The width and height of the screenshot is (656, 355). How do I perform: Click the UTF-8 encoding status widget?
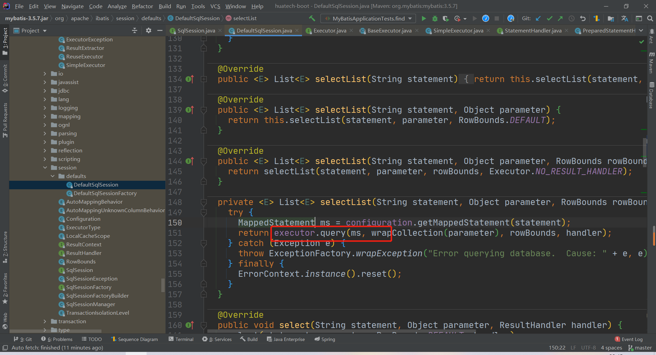click(x=588, y=348)
